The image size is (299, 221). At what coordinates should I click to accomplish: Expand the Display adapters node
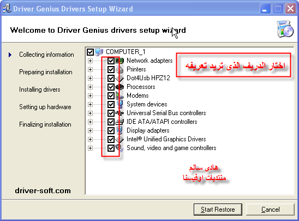[90, 131]
